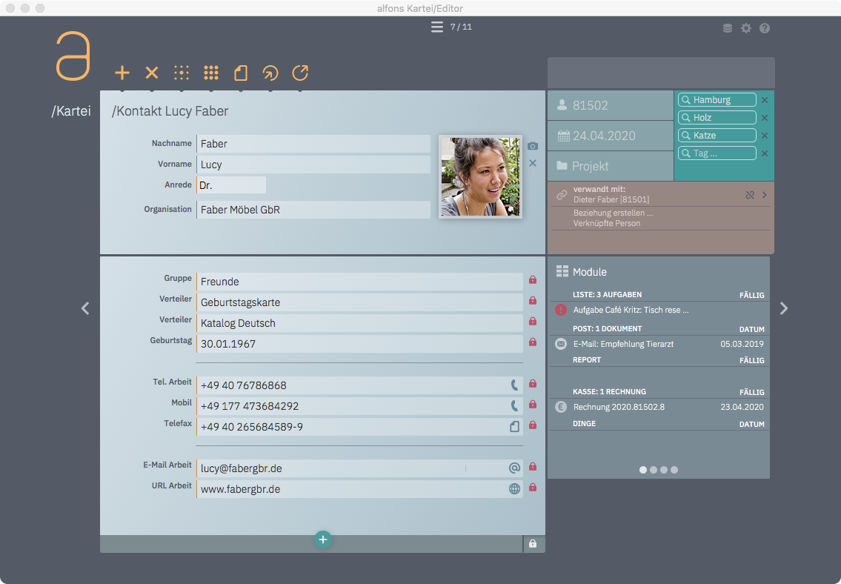Open the globe icon beside URL Arbeit

coord(514,488)
